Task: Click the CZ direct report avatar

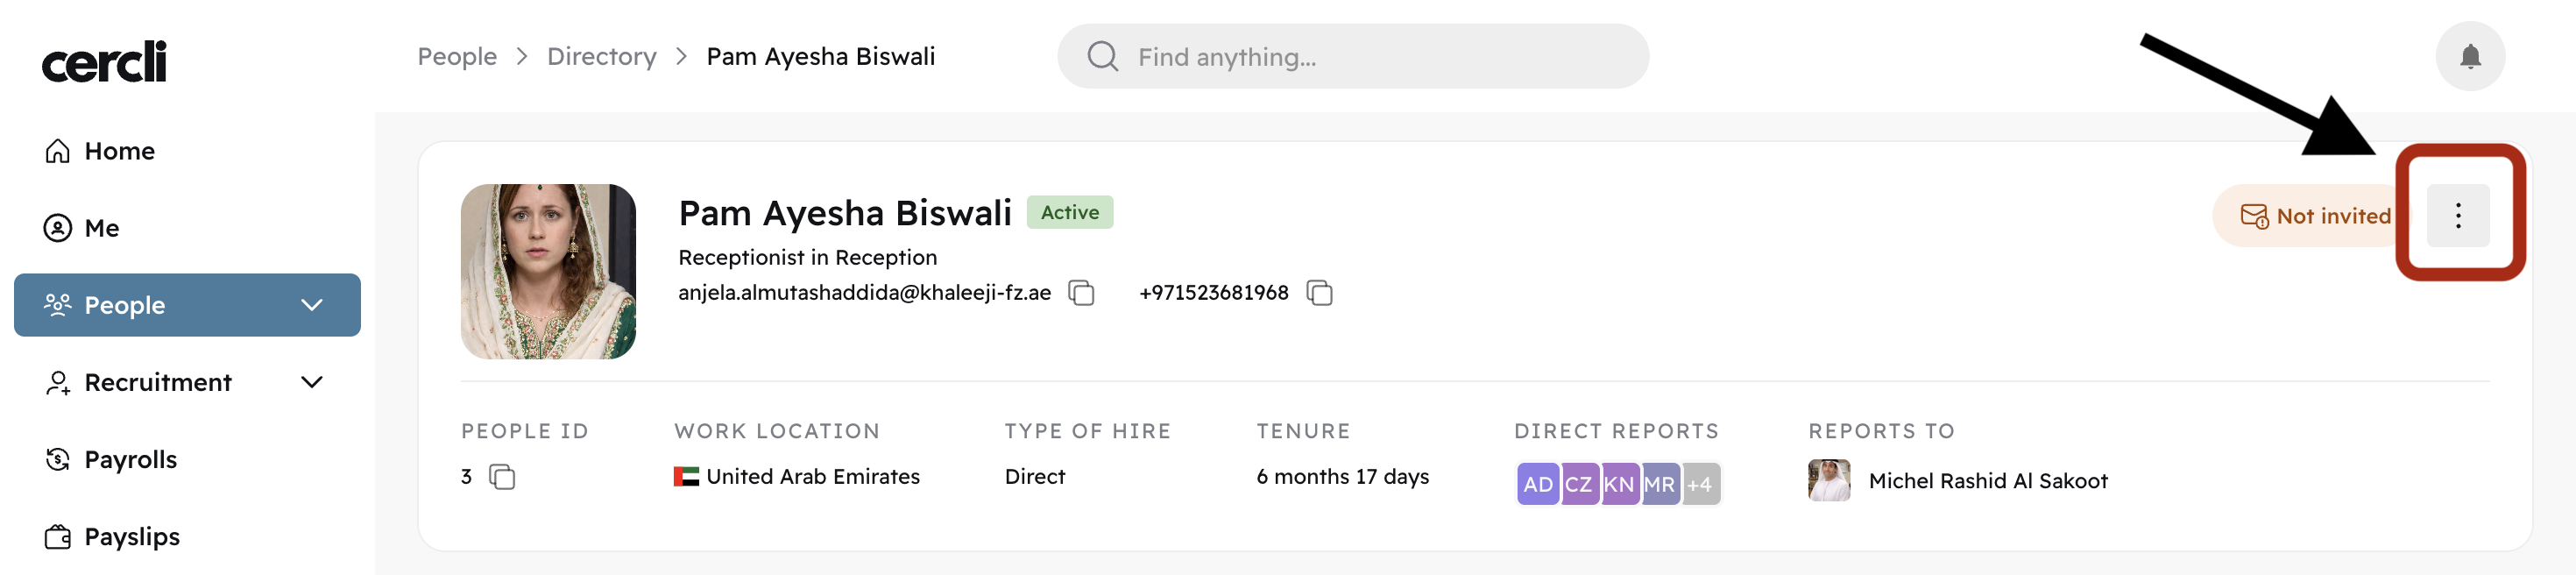Action: pyautogui.click(x=1578, y=484)
